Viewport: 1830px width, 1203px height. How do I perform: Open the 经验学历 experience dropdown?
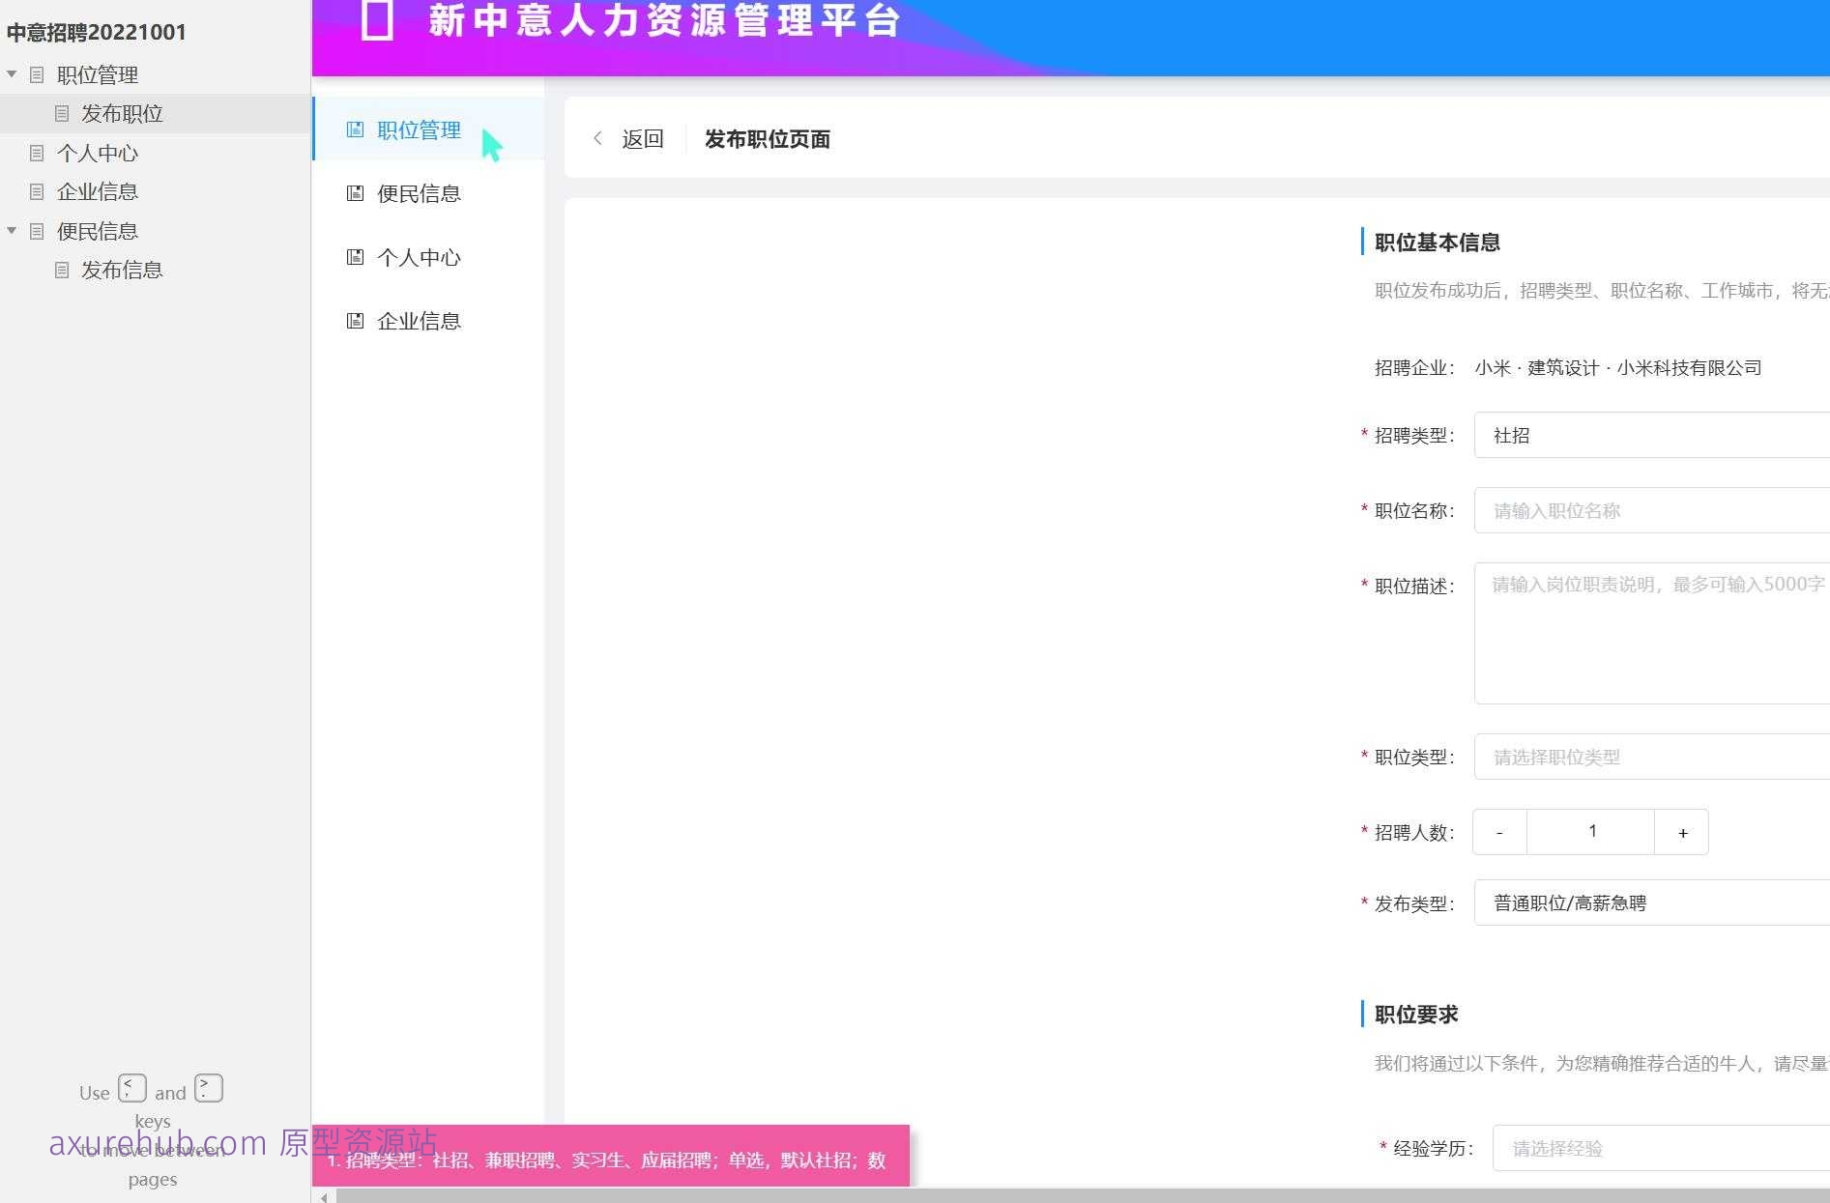(x=1661, y=1148)
